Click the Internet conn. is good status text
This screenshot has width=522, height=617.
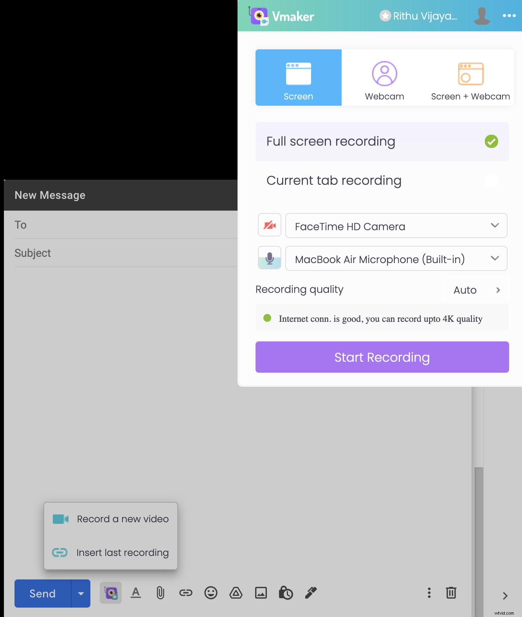coord(380,319)
